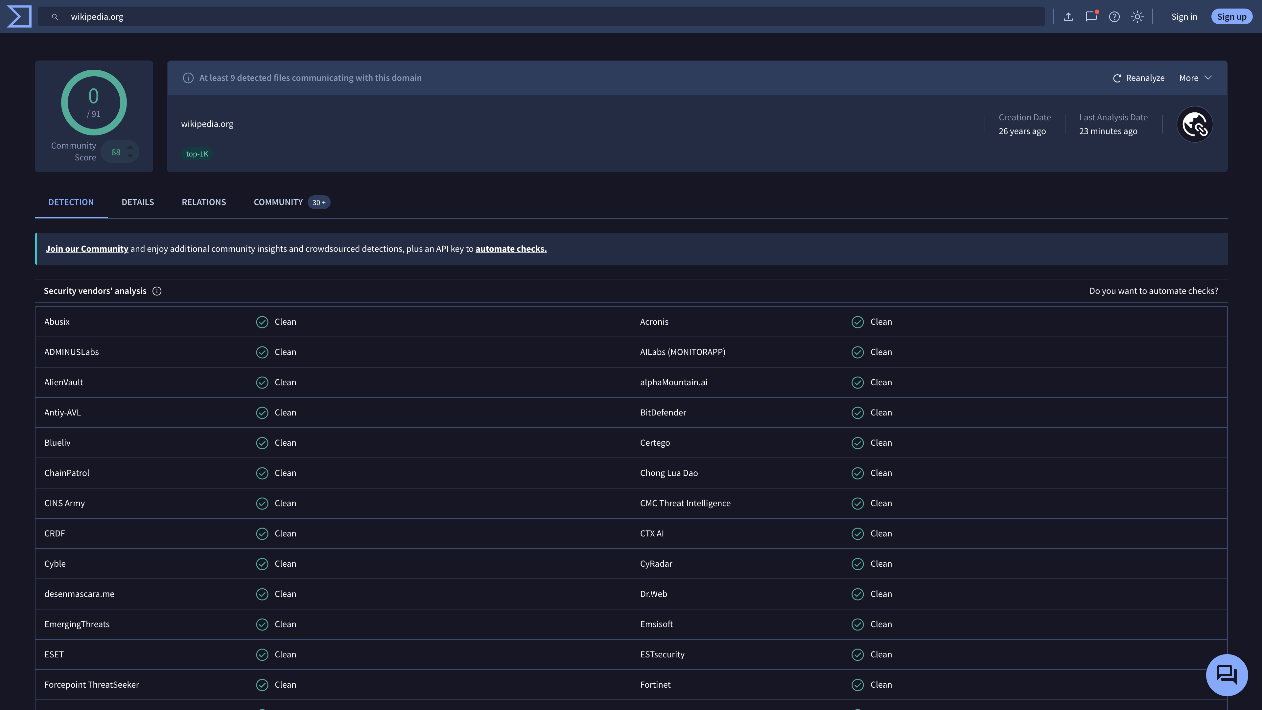Image resolution: width=1262 pixels, height=710 pixels.
Task: Click the '23 minutes ago' analysis date
Action: tap(1108, 131)
